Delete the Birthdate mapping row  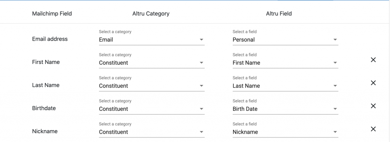pos(373,106)
